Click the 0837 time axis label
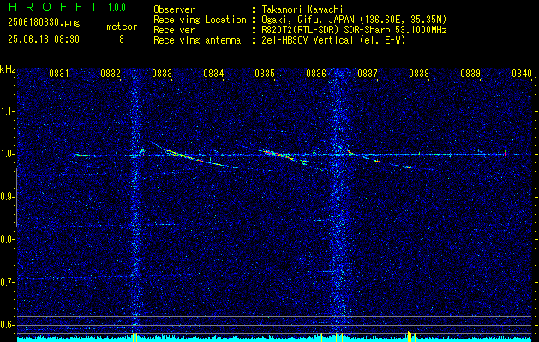This screenshot has height=342, width=539. [368, 73]
